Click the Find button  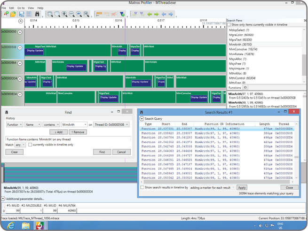click(x=102, y=152)
